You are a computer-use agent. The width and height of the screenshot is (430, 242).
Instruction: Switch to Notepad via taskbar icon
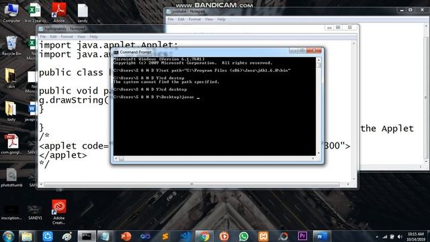(105, 236)
